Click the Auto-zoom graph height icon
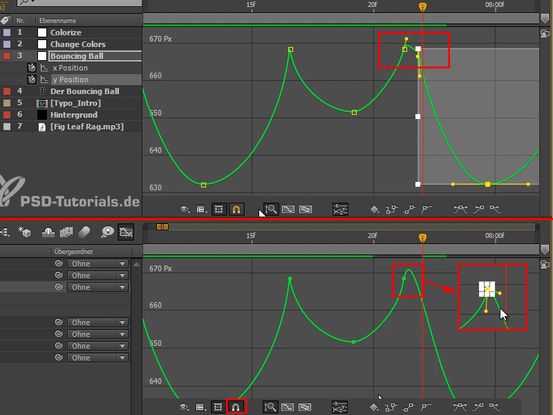 pyautogui.click(x=271, y=209)
